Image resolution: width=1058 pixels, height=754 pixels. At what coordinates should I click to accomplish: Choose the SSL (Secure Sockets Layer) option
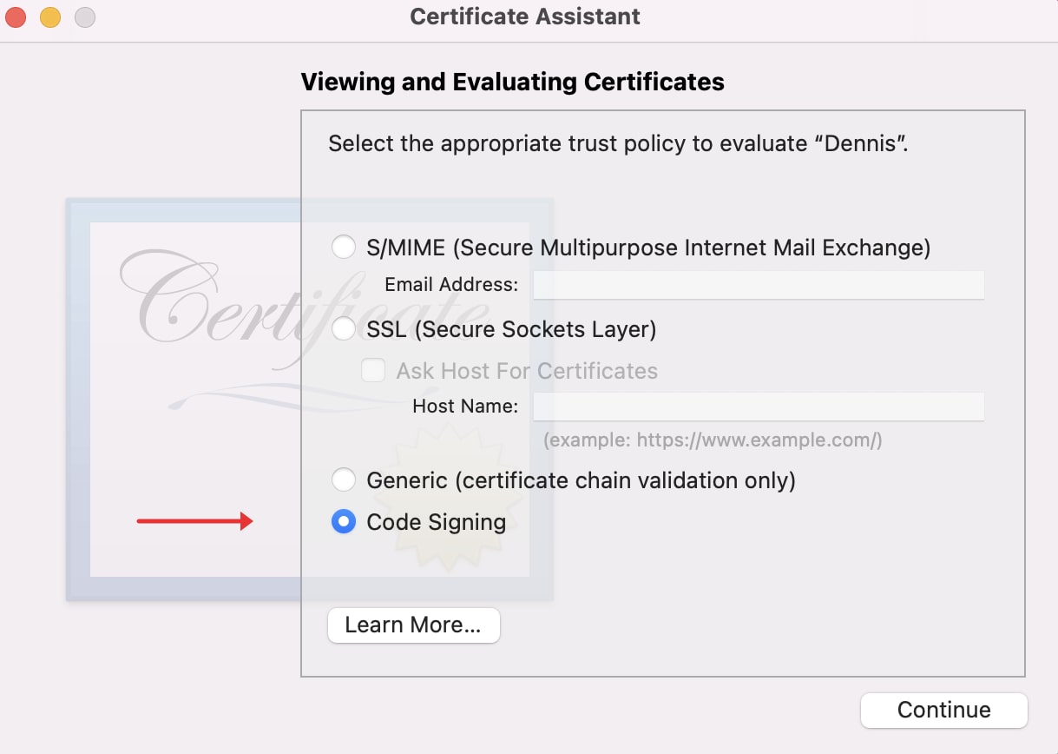point(344,329)
